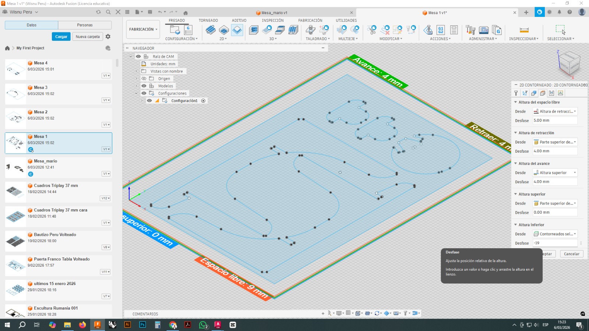This screenshot has height=331, width=589.
Task: Select the 3D adaptive clearing icon
Action: [253, 29]
